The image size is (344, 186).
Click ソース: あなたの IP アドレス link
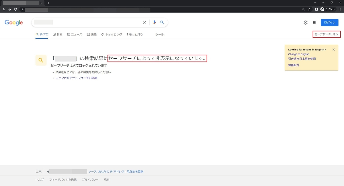(x=106, y=171)
